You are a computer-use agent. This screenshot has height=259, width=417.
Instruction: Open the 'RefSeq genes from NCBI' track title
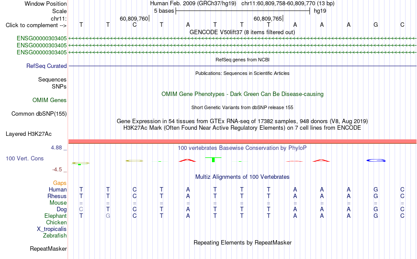[242, 60]
